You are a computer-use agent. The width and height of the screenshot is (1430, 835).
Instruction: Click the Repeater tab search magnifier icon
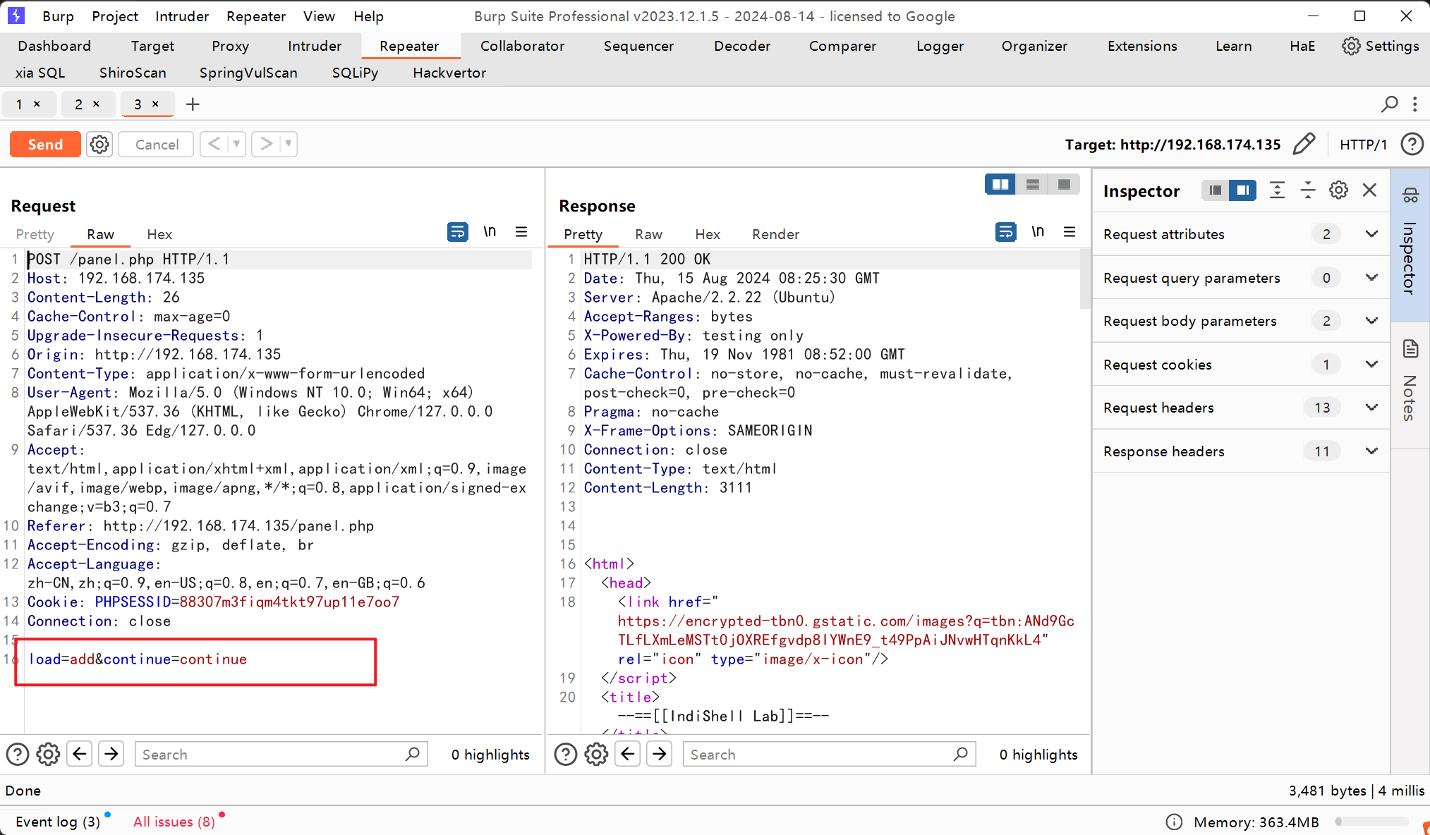point(1389,104)
